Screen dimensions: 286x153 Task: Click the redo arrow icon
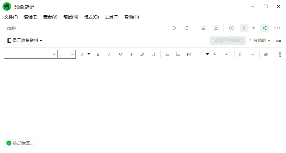[x=186, y=28]
